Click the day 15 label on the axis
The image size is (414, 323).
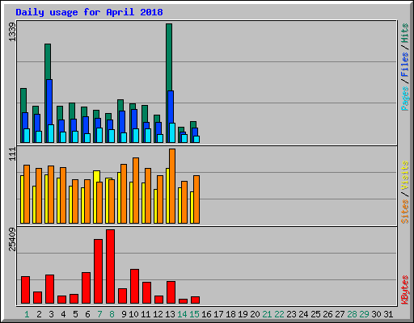(194, 314)
